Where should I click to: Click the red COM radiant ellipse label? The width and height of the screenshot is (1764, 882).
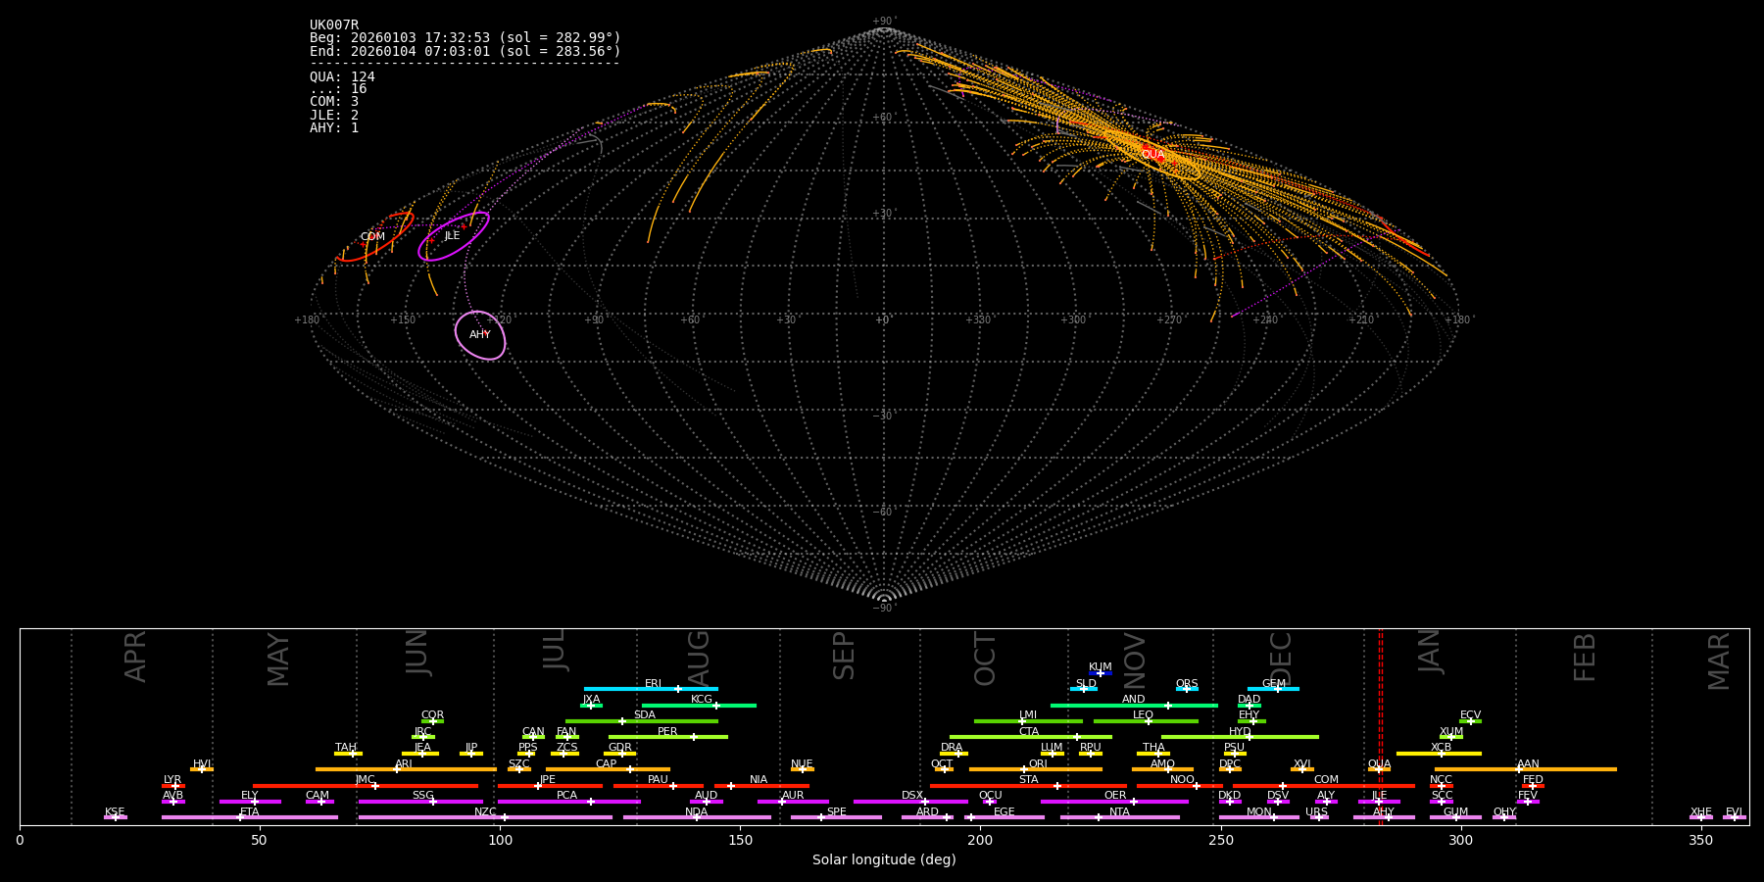(x=372, y=237)
